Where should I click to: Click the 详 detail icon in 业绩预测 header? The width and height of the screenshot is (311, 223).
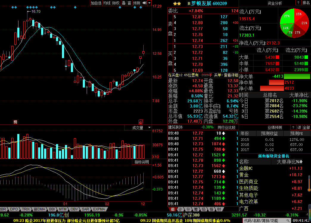(x=299, y=127)
